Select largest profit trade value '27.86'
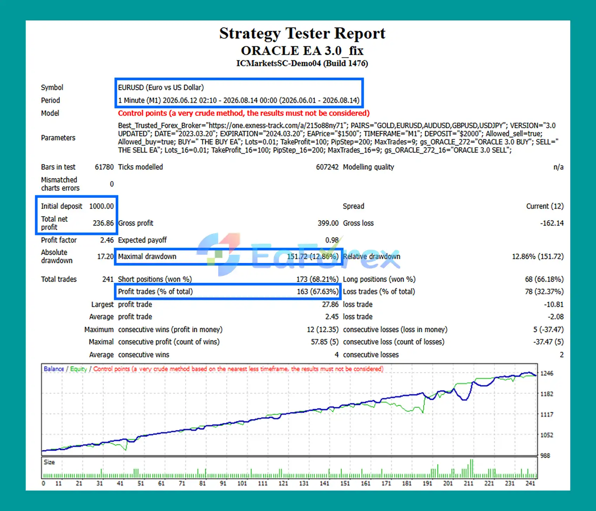The height and width of the screenshot is (511, 596). tap(330, 304)
